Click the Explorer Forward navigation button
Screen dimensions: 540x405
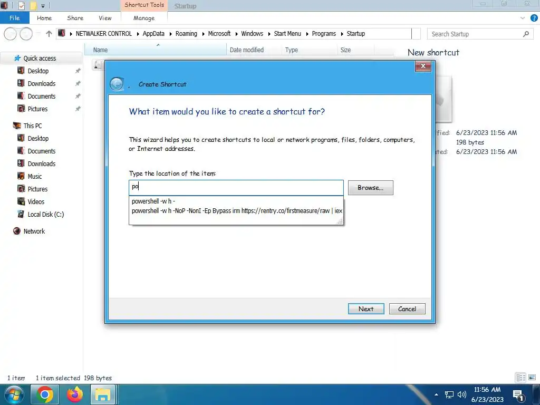tap(26, 34)
